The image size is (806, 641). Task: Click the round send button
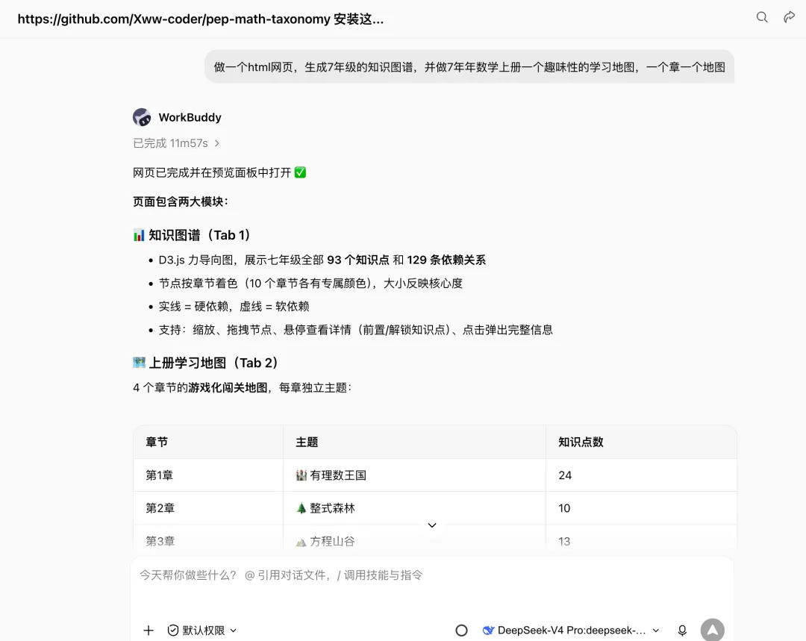pos(713,630)
